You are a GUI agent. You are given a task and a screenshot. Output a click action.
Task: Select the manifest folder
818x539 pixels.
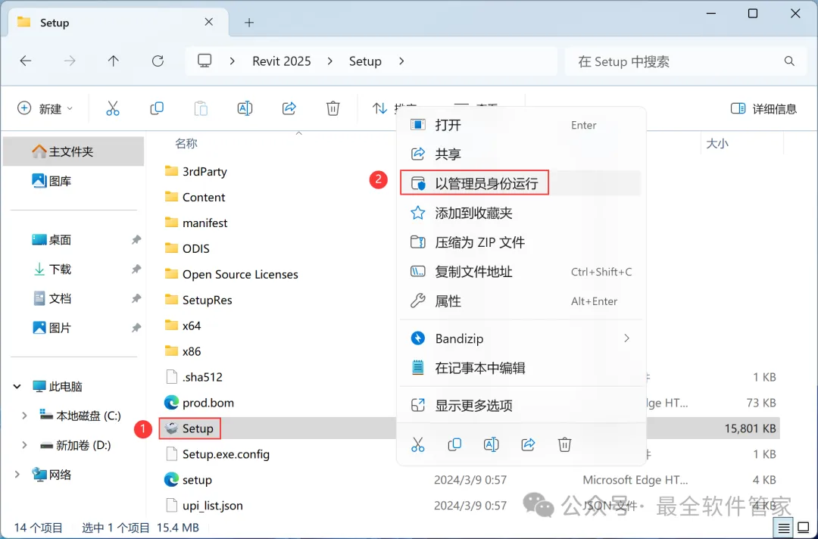coord(196,223)
